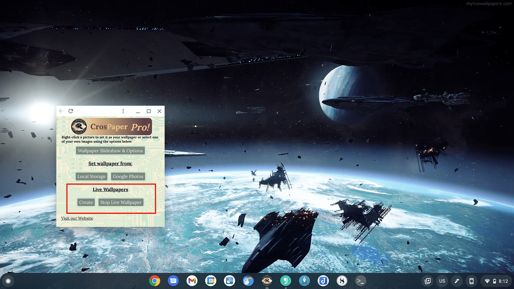Image resolution: width=514 pixels, height=289 pixels.
Task: Open the holding space downloads tray
Action: click(x=428, y=281)
